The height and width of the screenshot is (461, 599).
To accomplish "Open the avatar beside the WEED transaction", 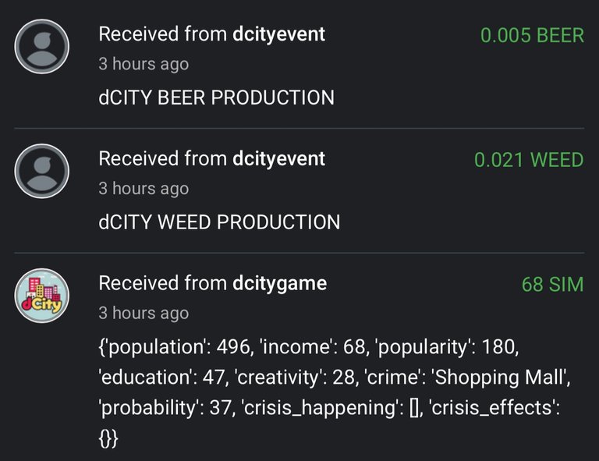I will [41, 171].
